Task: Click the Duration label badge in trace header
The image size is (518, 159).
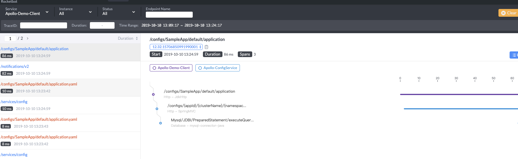Action: coord(213,54)
